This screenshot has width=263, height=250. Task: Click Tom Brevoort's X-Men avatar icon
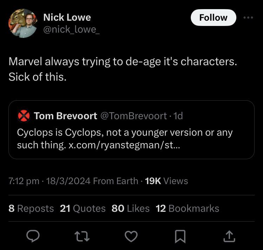[24, 116]
